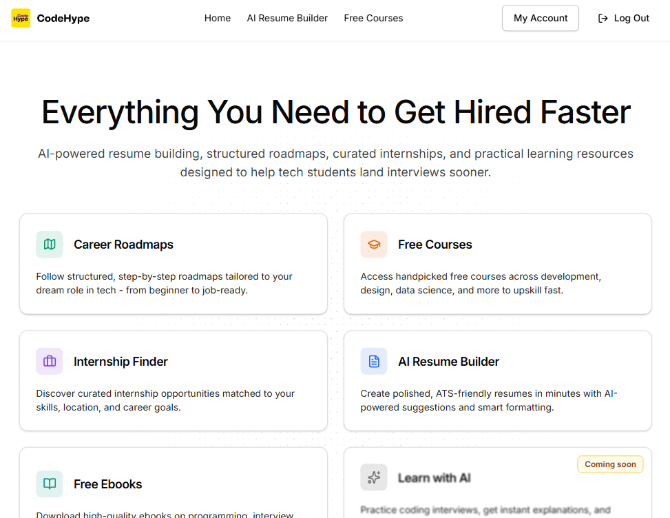Open AI Resume Builder from navigation bar
The width and height of the screenshot is (670, 518).
coord(287,19)
